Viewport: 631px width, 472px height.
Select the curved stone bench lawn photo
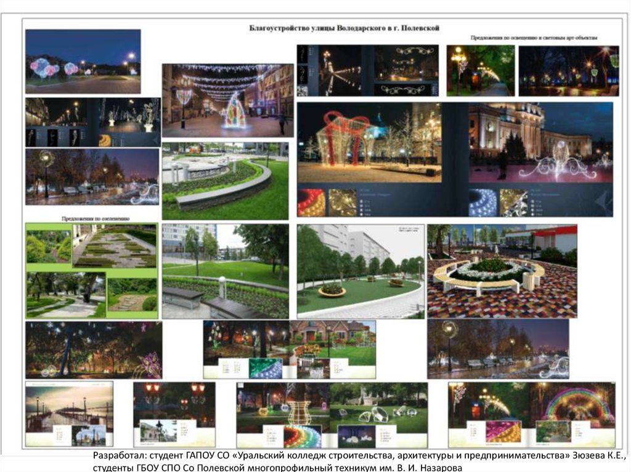tap(225, 180)
